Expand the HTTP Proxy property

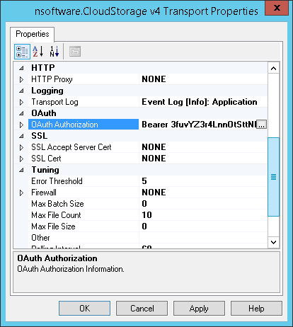pyautogui.click(x=21, y=79)
